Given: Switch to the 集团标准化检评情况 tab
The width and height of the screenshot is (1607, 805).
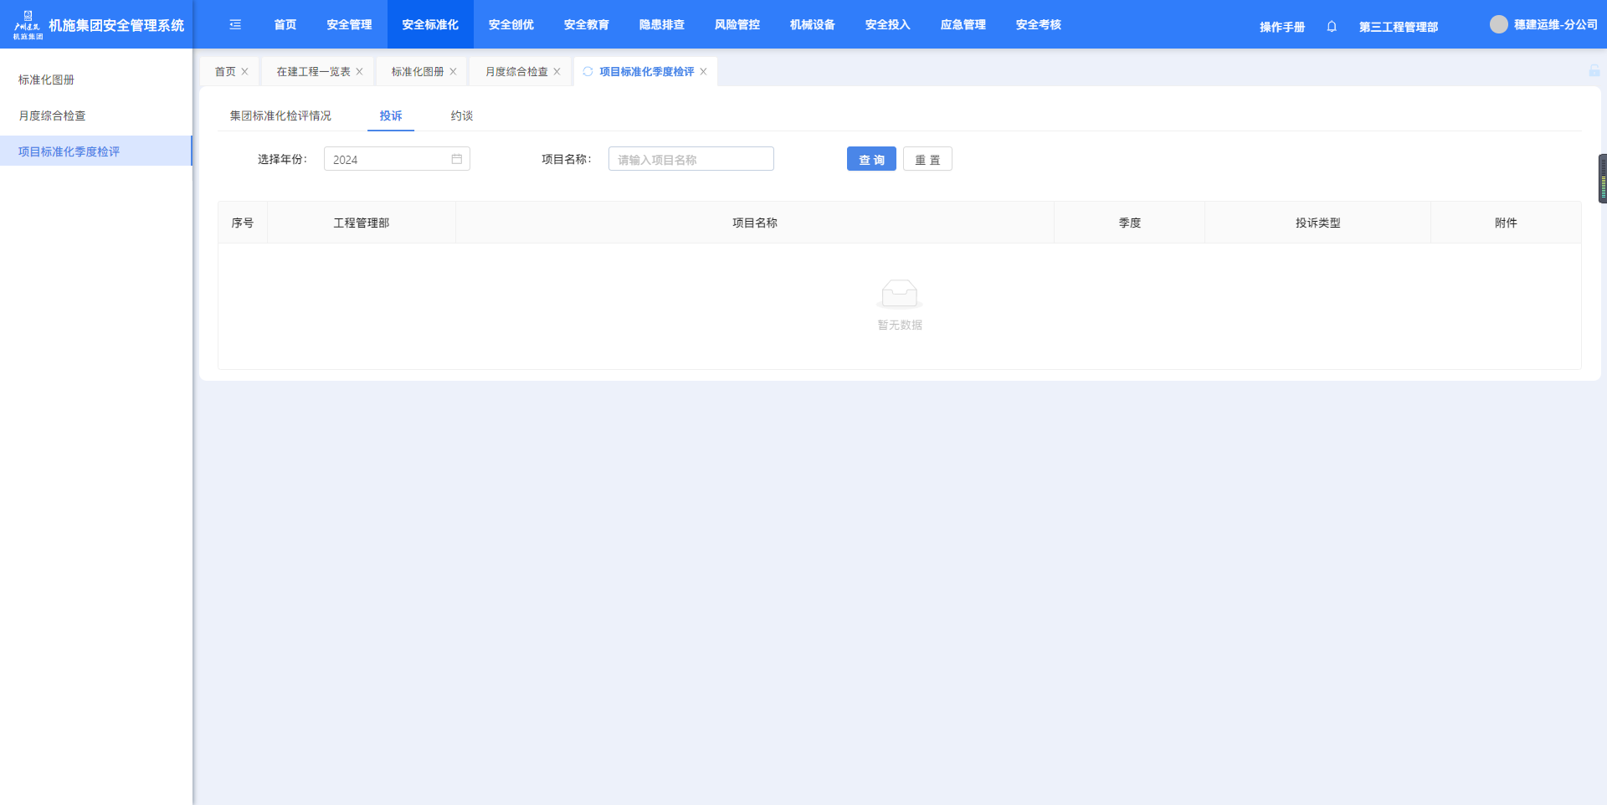Looking at the screenshot, I should point(280,115).
